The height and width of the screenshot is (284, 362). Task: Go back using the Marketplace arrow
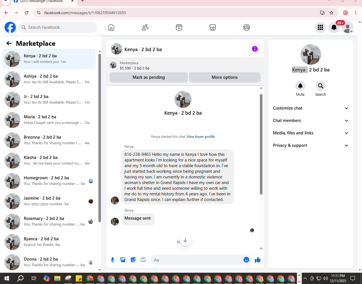(9, 43)
